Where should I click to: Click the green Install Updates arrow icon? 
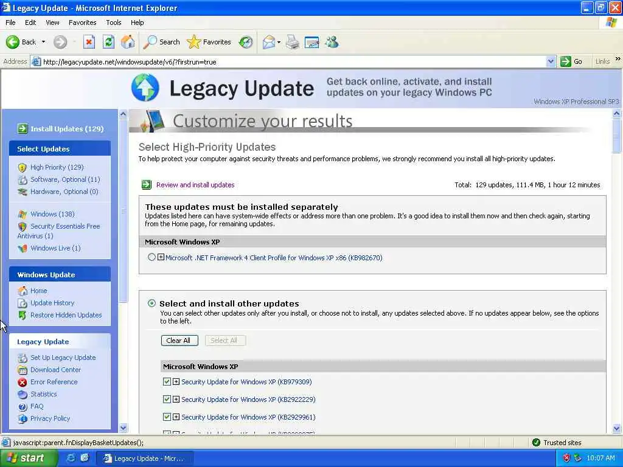click(x=23, y=128)
